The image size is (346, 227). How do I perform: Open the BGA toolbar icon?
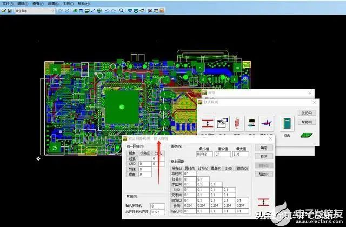[x=99, y=11]
